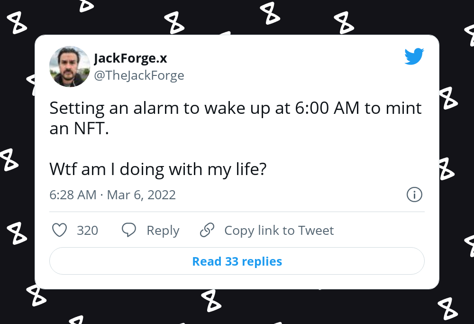Click the Twitter bird logo
Screen dimensions: 474x324
point(414,56)
